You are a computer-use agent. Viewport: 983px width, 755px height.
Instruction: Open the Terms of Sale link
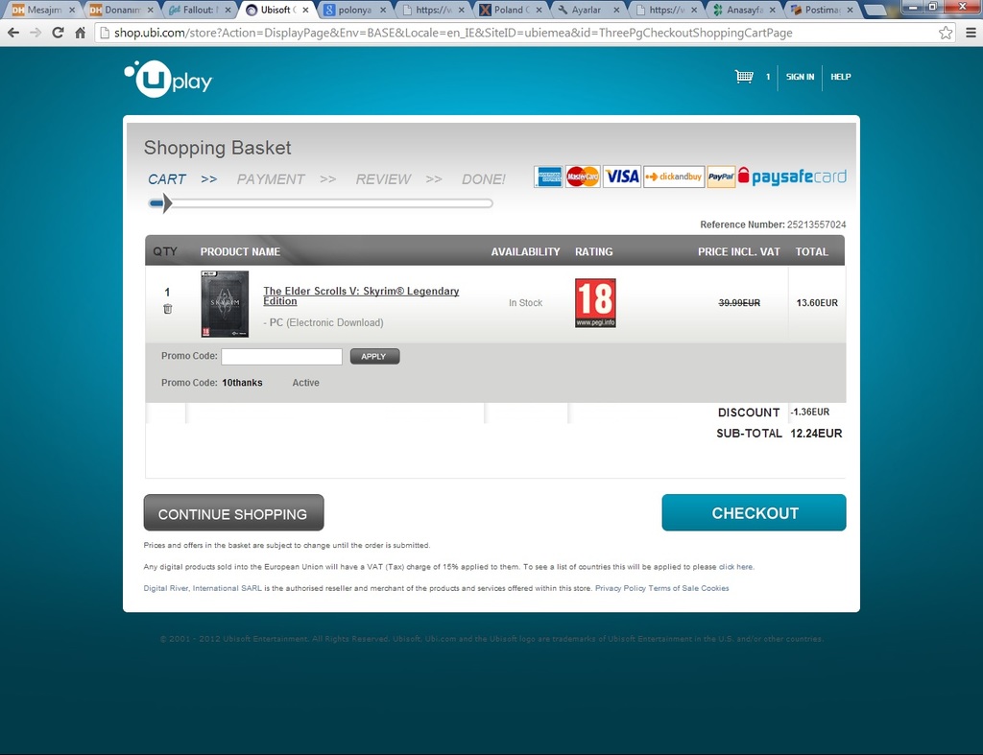673,588
